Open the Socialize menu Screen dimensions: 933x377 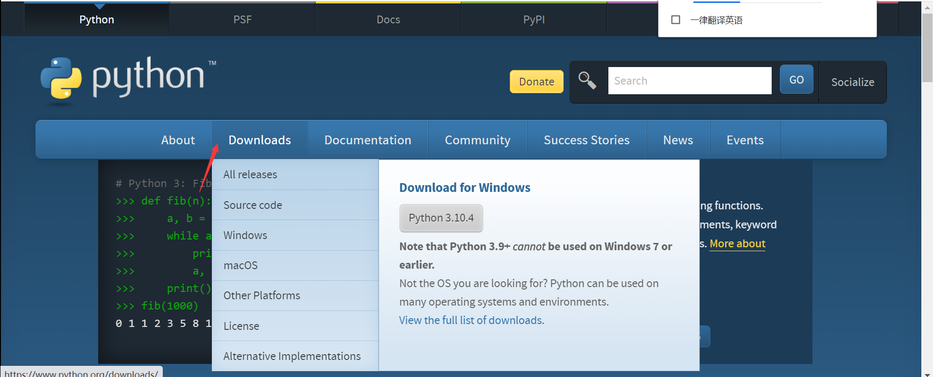[853, 82]
